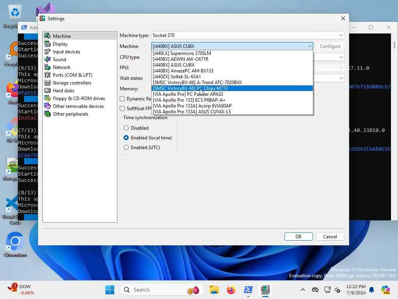Click the clock showing 12:22 PM
Viewport: 398px width, 299px height.
tap(356, 290)
